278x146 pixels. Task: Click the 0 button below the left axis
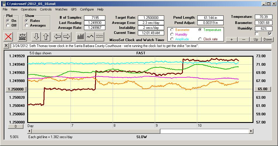16,126
